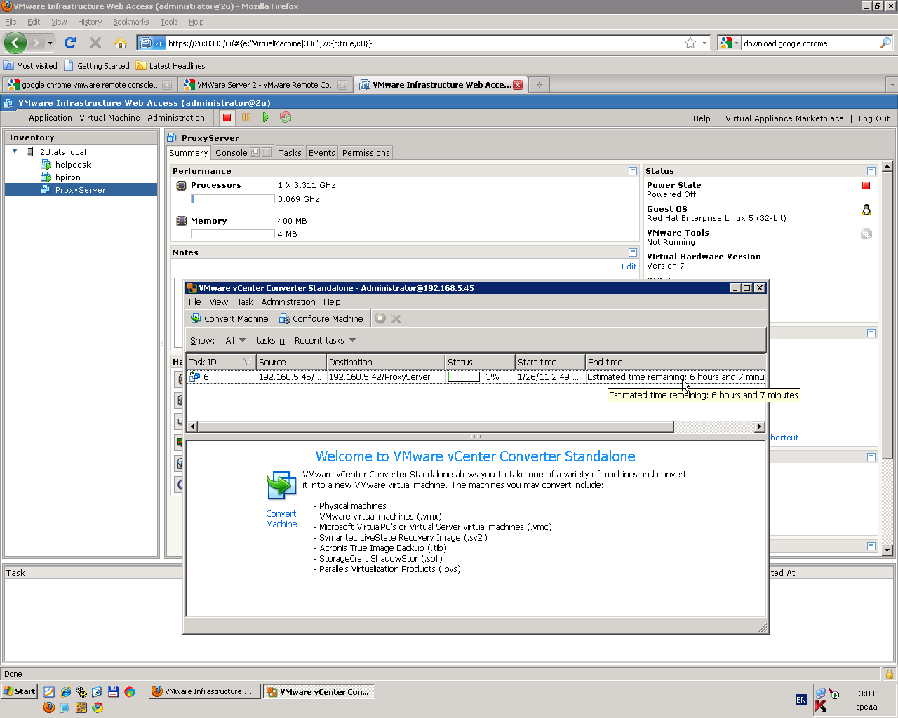Open the Virtual Appliance Marketplace link
The width and height of the screenshot is (898, 718).
(784, 118)
